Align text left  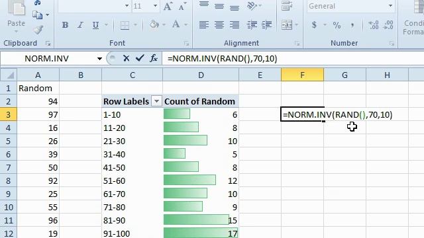[x=203, y=25]
